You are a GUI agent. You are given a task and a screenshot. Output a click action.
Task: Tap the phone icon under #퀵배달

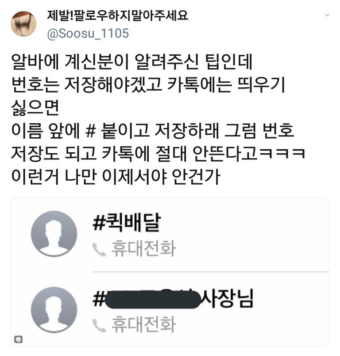(99, 249)
